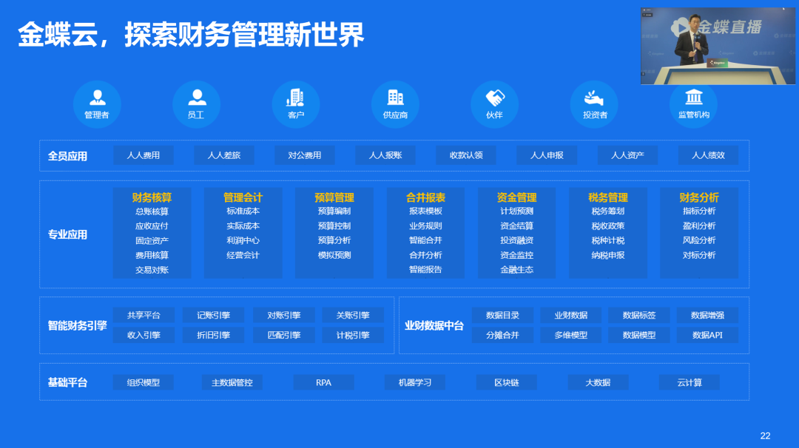Select 标准成本 under 管理会计
This screenshot has width=799, height=448.
[x=243, y=211]
